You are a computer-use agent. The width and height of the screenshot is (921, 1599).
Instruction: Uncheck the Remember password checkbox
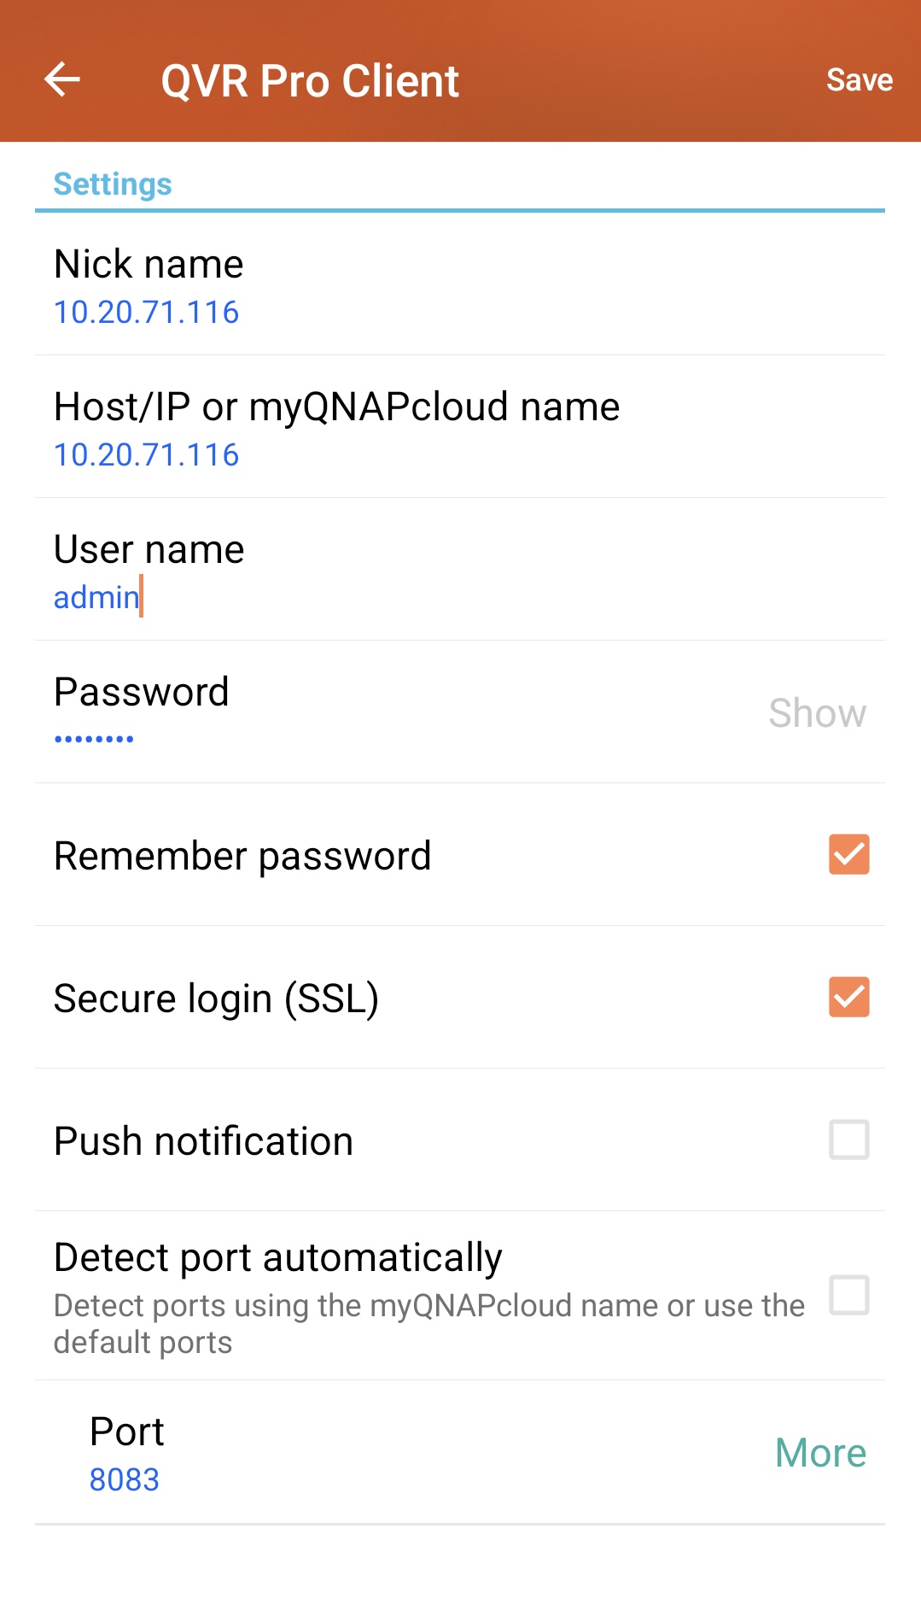848,855
